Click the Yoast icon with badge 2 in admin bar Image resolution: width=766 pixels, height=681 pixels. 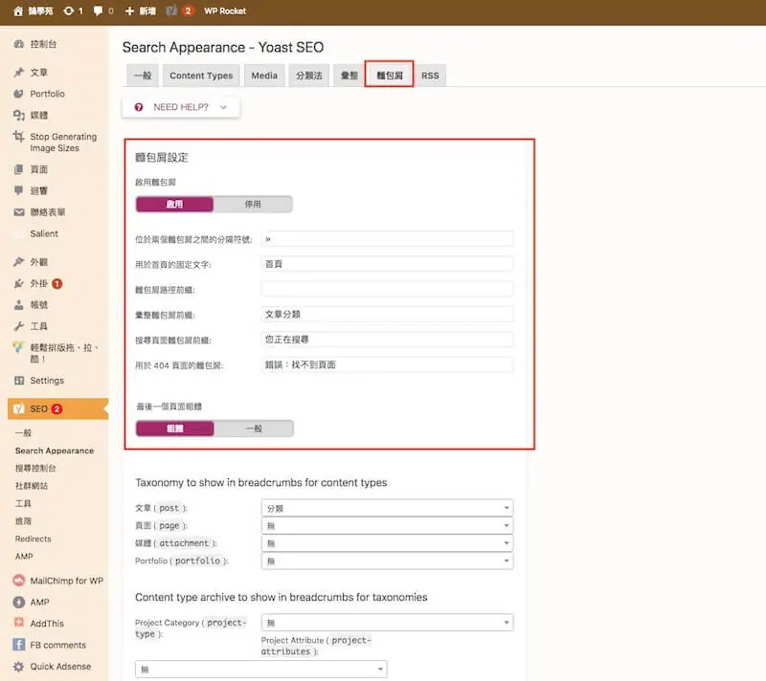pos(171,11)
